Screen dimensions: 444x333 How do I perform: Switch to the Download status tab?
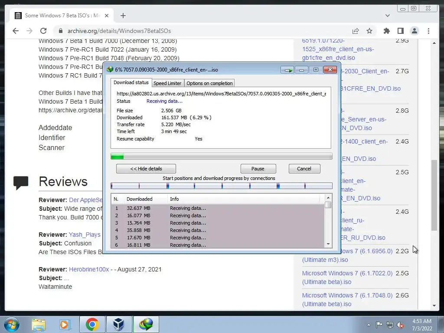[131, 82]
